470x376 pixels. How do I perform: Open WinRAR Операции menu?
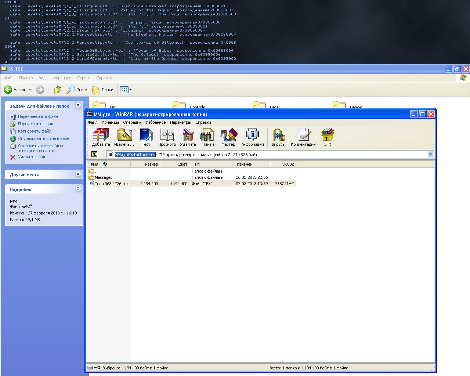tap(132, 122)
